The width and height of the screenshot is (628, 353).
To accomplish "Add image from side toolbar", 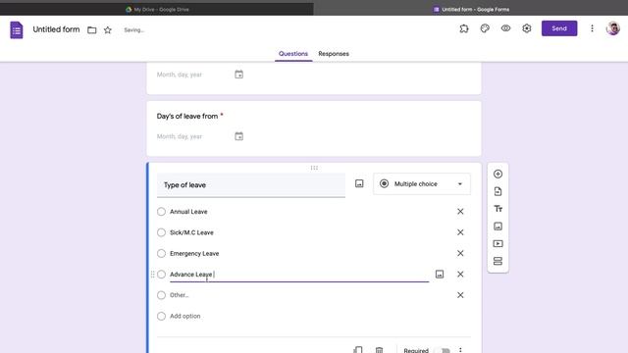I will click(x=497, y=227).
